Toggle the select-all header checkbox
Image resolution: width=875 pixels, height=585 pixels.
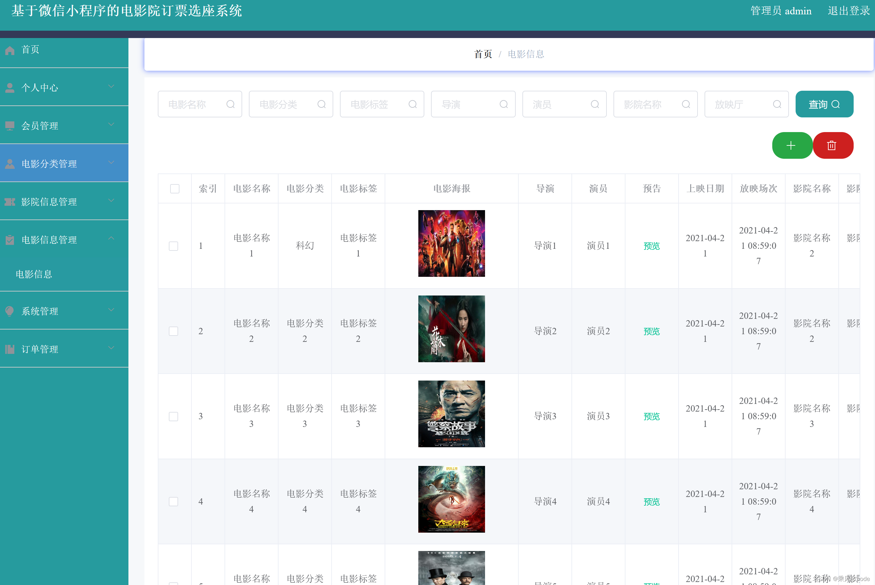pyautogui.click(x=174, y=189)
